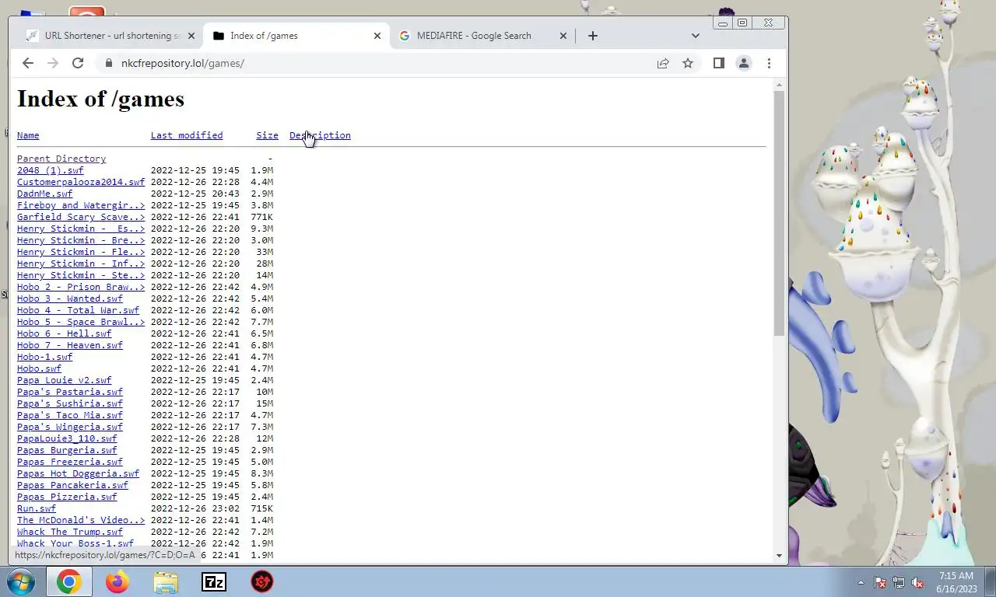Open a new tab with the plus button
Screen dimensions: 996x597
593,36
